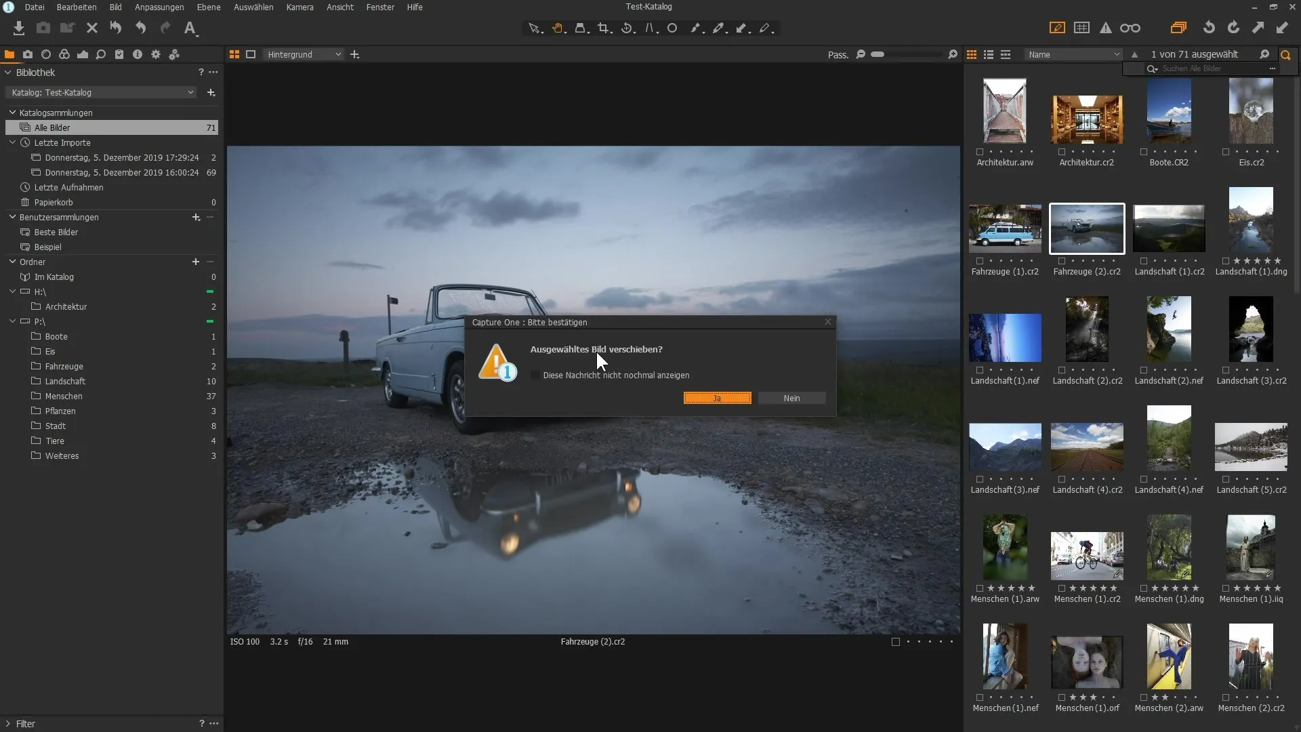Select the keystone tool
Viewport: 1301px width, 732px height.
coord(650,28)
